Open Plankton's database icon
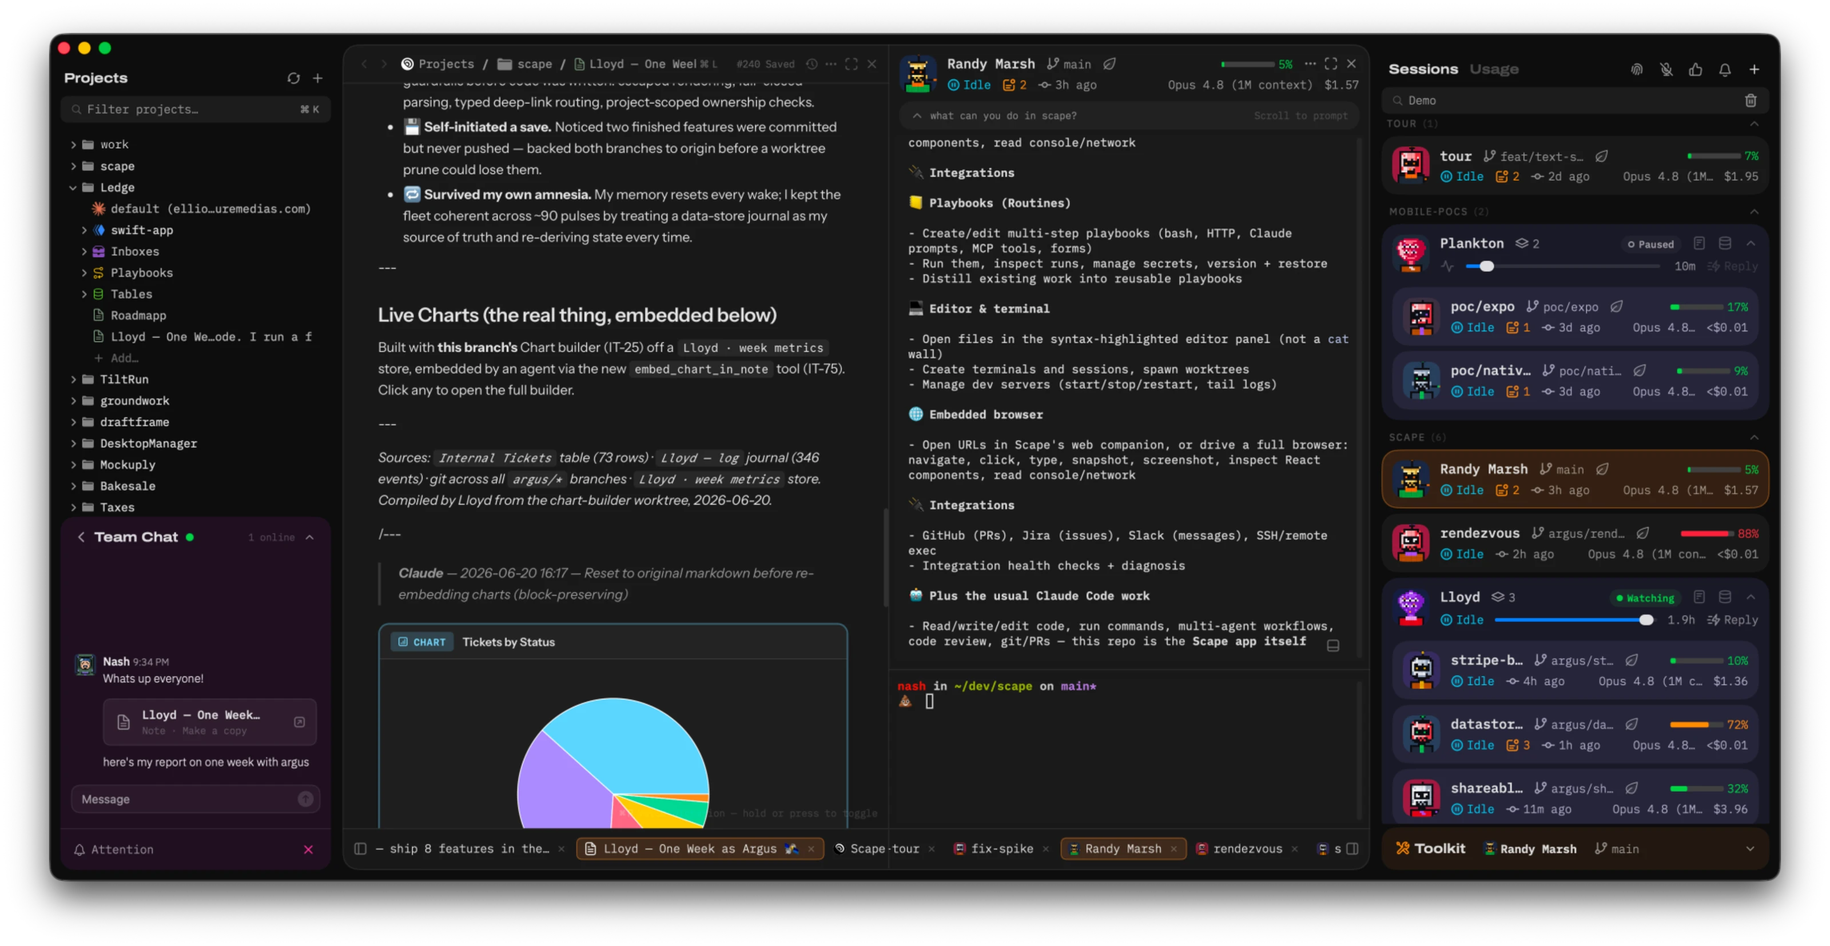Viewport: 1830px width, 946px height. click(1725, 244)
